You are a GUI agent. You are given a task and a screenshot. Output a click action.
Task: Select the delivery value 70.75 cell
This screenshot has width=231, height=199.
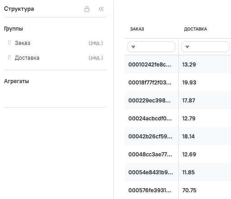coord(205,190)
